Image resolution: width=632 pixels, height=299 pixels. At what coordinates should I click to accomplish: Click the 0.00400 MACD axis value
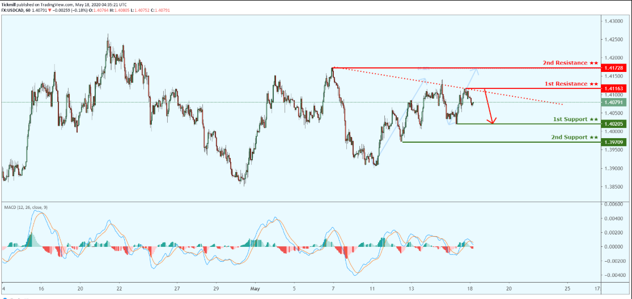click(x=614, y=219)
